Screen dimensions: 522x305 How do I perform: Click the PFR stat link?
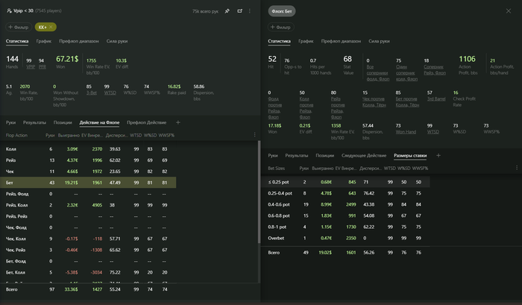click(x=43, y=66)
